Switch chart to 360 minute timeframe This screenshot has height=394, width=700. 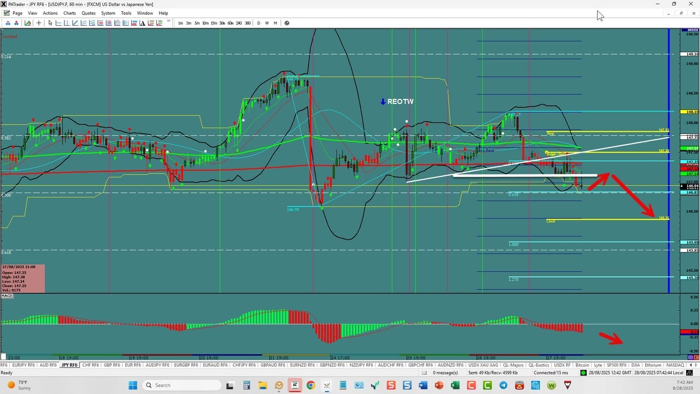coord(247,23)
